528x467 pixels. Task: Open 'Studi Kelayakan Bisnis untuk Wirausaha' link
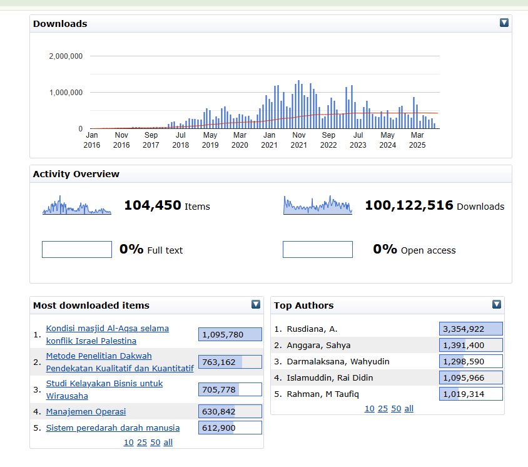(x=104, y=383)
